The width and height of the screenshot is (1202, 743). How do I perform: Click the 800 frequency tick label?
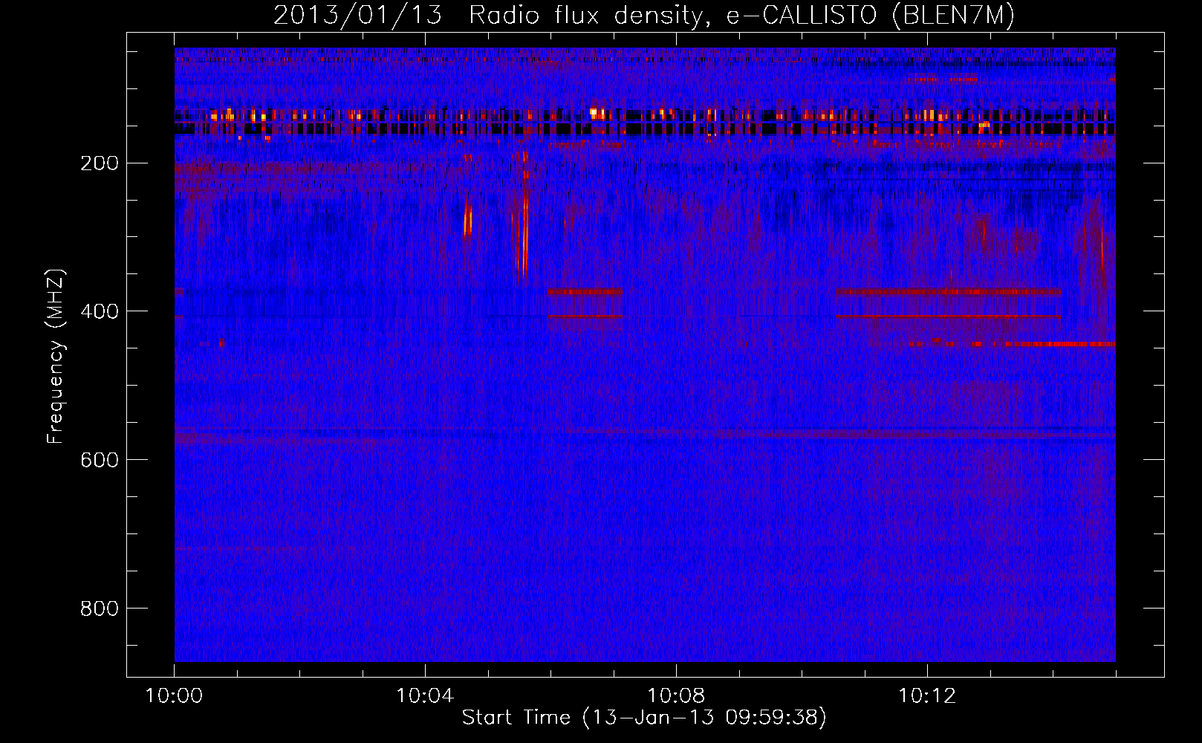tap(100, 609)
